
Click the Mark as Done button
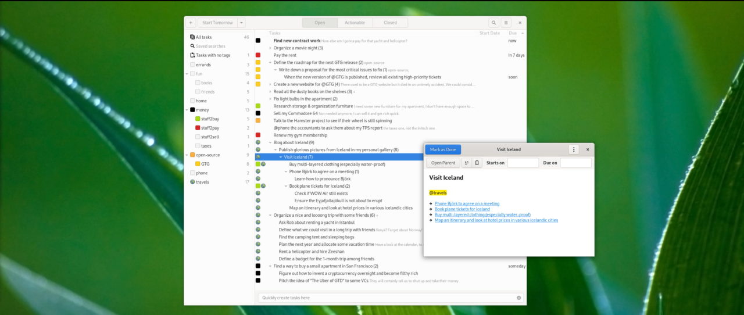(x=443, y=149)
